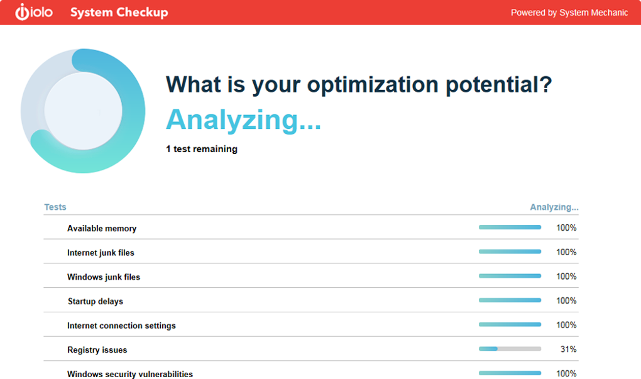Open the Powered by System Mechanic link
Viewport: 641px width, 379px height.
(x=569, y=13)
